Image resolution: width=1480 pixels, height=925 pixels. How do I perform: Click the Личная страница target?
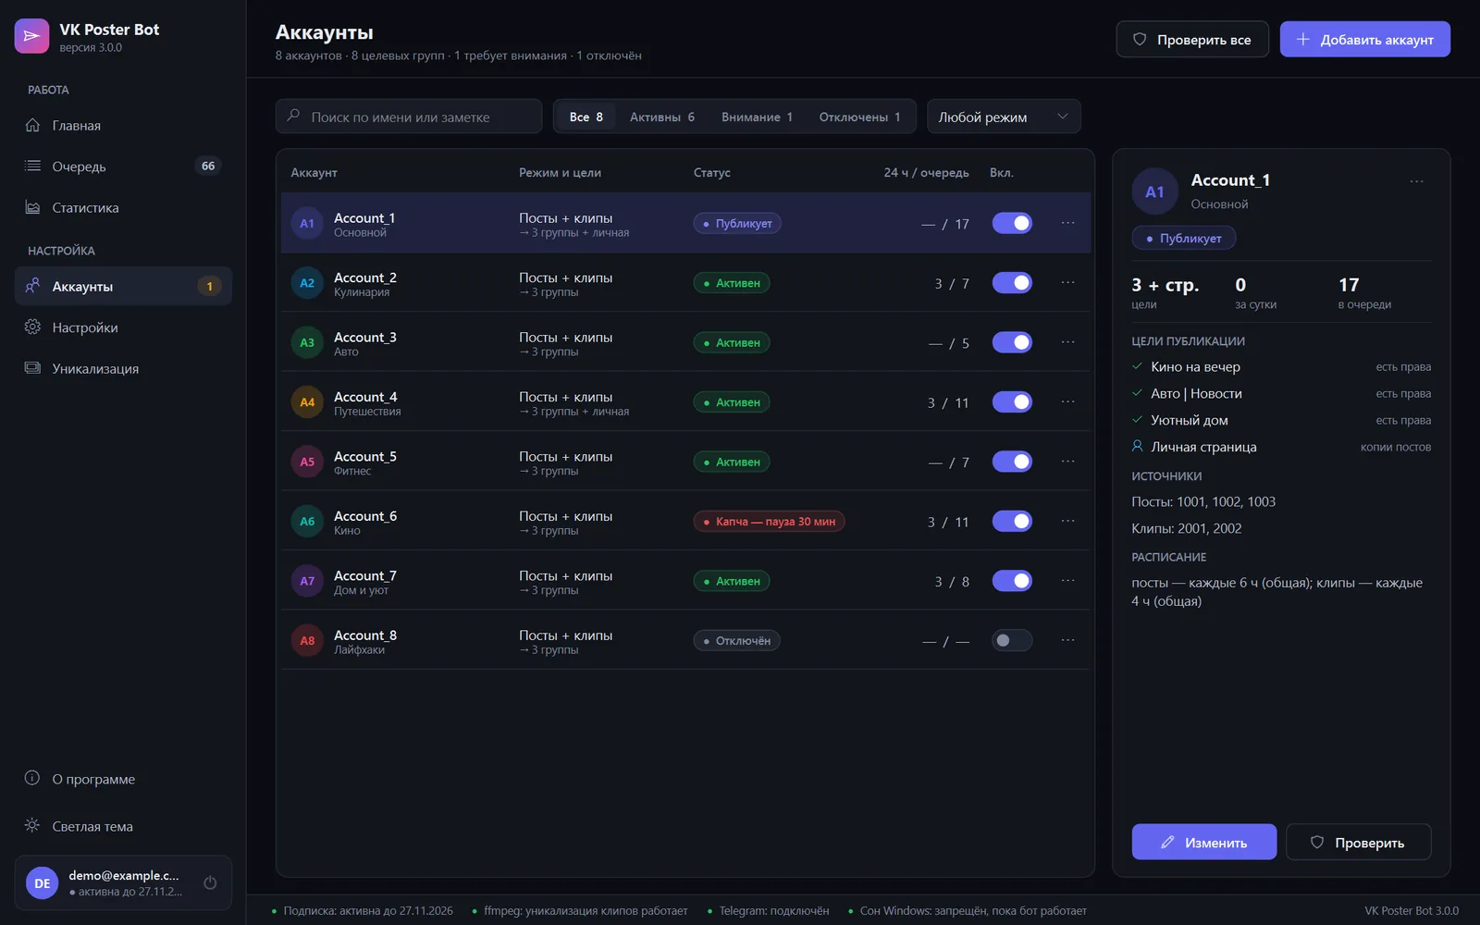[x=1203, y=447]
